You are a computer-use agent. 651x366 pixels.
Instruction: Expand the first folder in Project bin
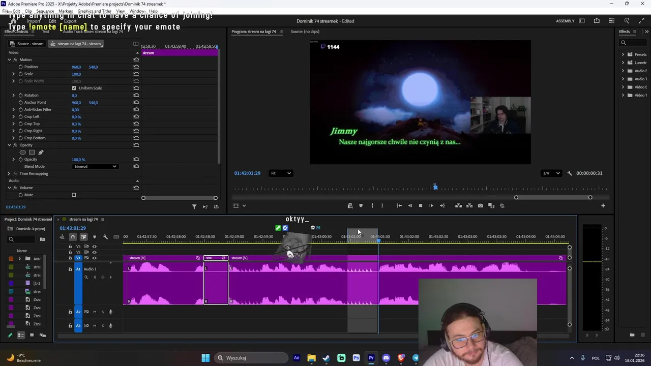click(x=20, y=259)
